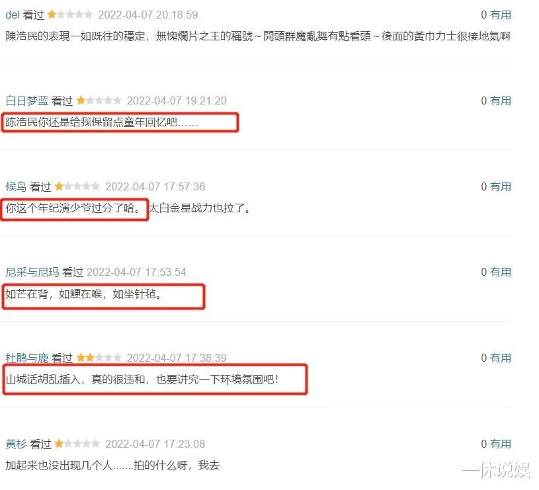Click 黄杉's star rating icon

77,444
